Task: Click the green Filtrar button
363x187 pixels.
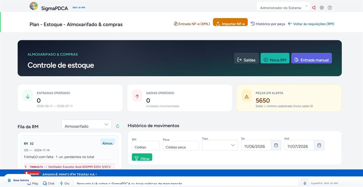Action: point(142,157)
